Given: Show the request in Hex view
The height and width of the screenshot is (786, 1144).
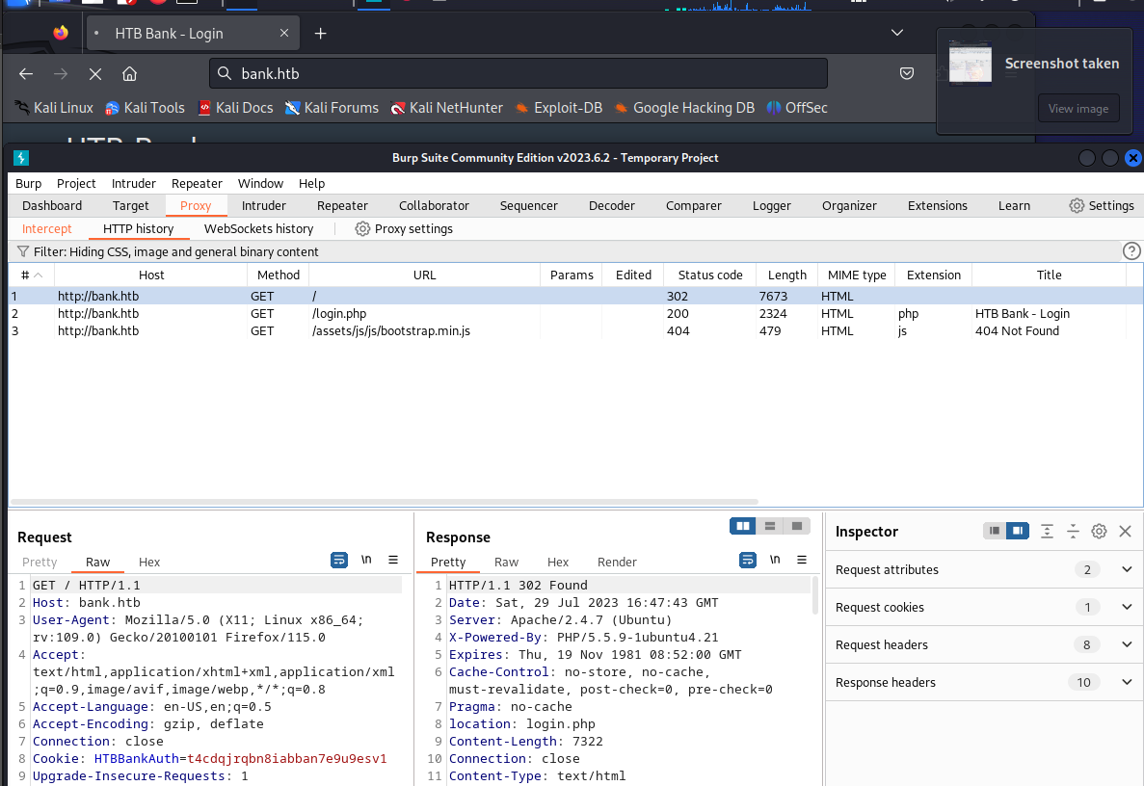Looking at the screenshot, I should tap(149, 563).
